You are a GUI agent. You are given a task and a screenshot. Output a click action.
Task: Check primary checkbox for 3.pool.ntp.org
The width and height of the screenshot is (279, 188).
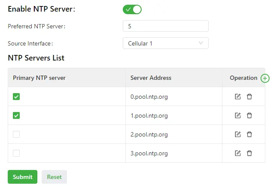click(x=16, y=153)
